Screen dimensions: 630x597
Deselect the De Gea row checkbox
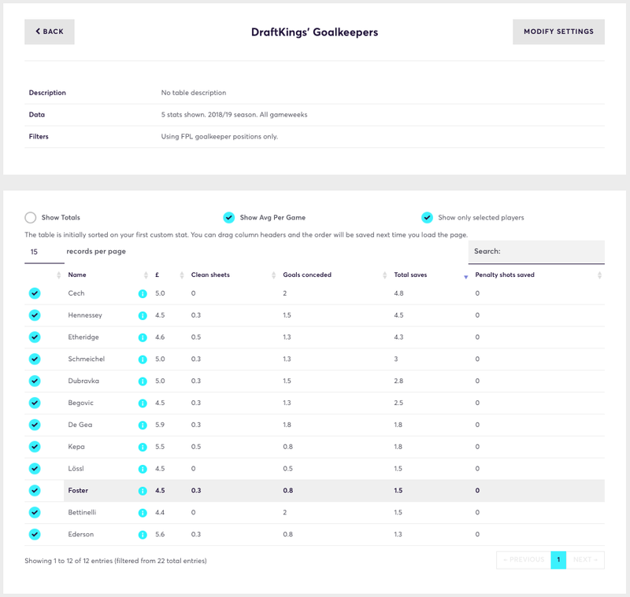(x=35, y=425)
